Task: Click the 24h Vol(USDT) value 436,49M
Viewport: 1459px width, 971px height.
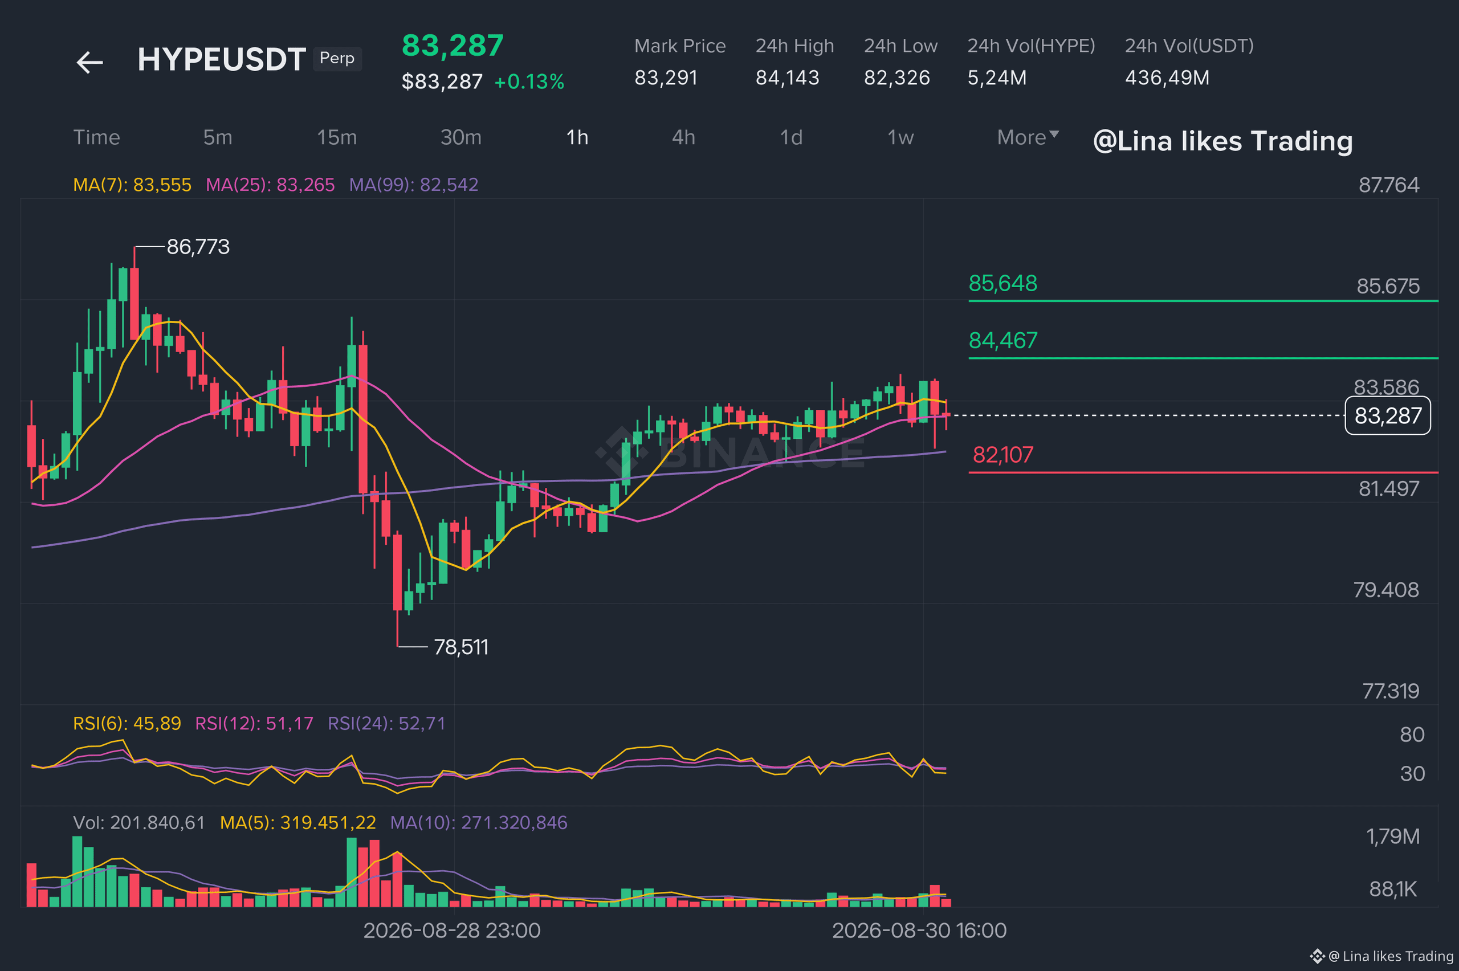Action: coord(1167,78)
